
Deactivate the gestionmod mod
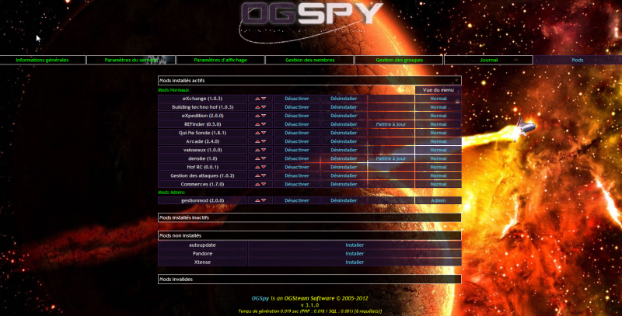pyautogui.click(x=297, y=201)
